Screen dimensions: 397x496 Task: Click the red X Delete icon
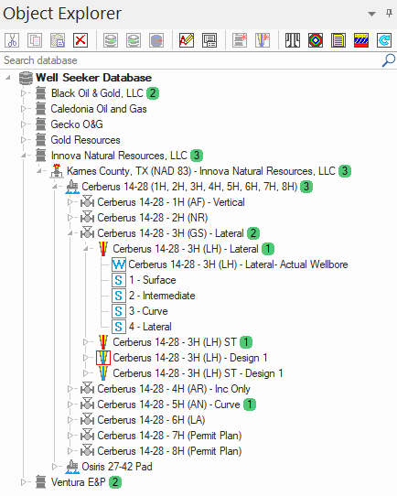point(80,40)
